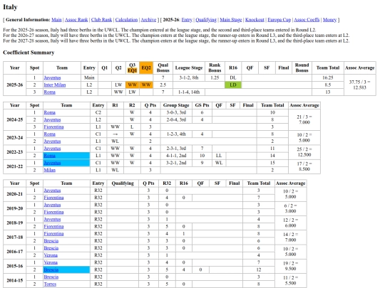Click the 2015-16 year cell
The width and height of the screenshot is (385, 288).
point(15,266)
